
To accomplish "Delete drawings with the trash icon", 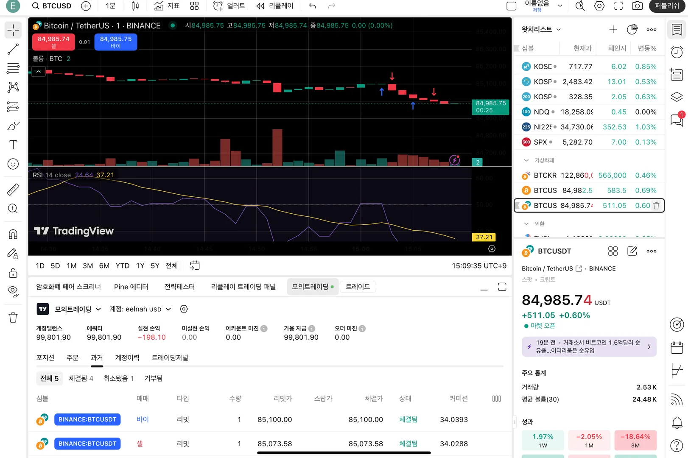I will pos(13,318).
